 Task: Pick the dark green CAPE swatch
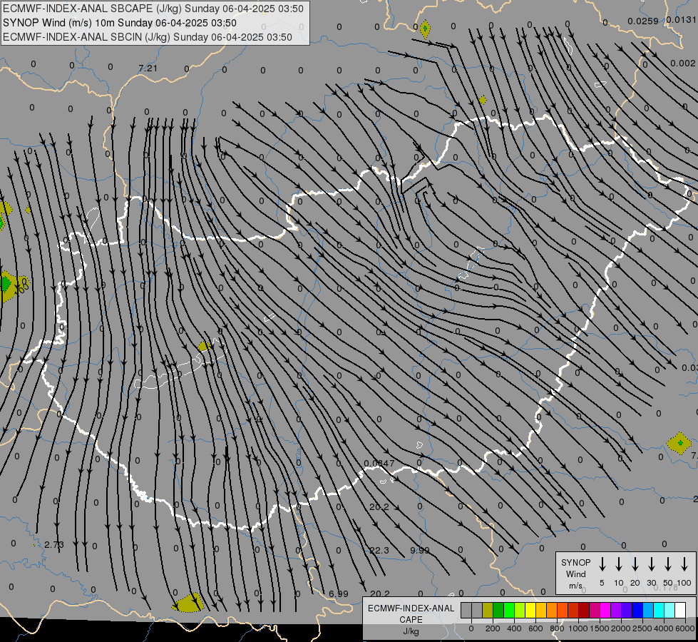coord(498,611)
